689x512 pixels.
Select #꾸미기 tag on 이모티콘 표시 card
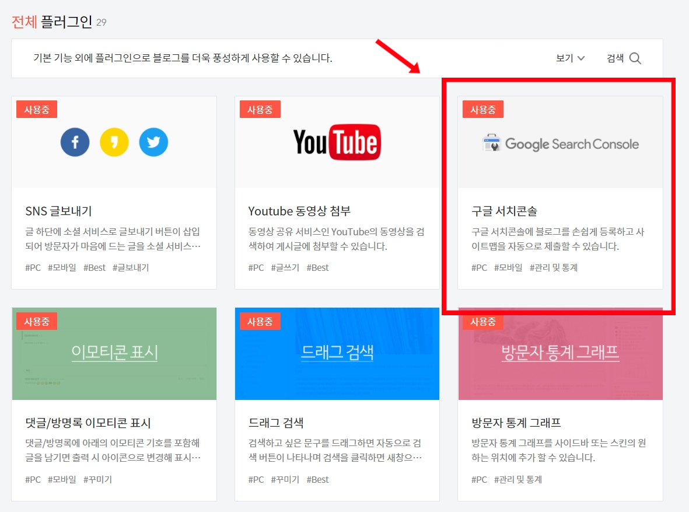pyautogui.click(x=97, y=479)
